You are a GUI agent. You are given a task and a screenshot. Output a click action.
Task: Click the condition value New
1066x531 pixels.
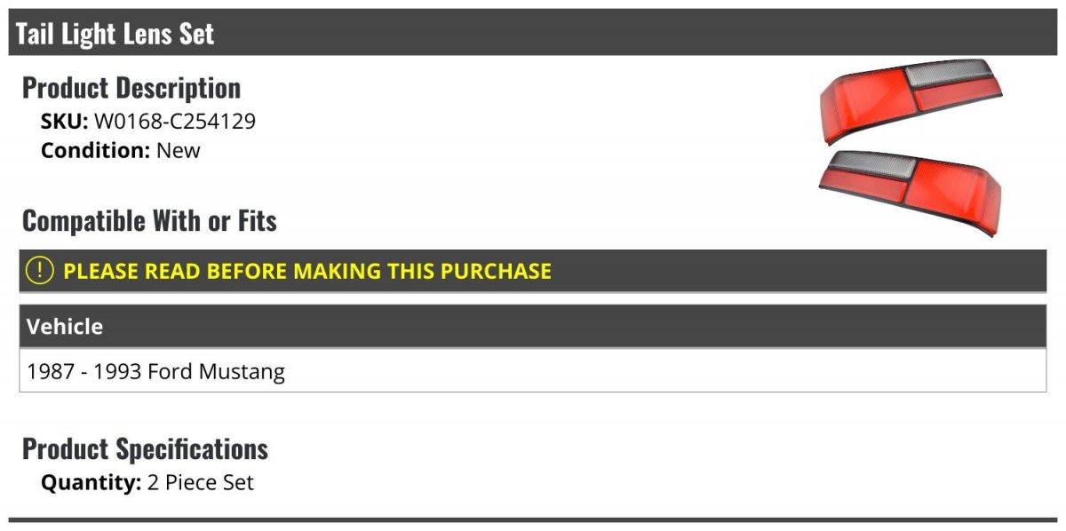click(179, 150)
